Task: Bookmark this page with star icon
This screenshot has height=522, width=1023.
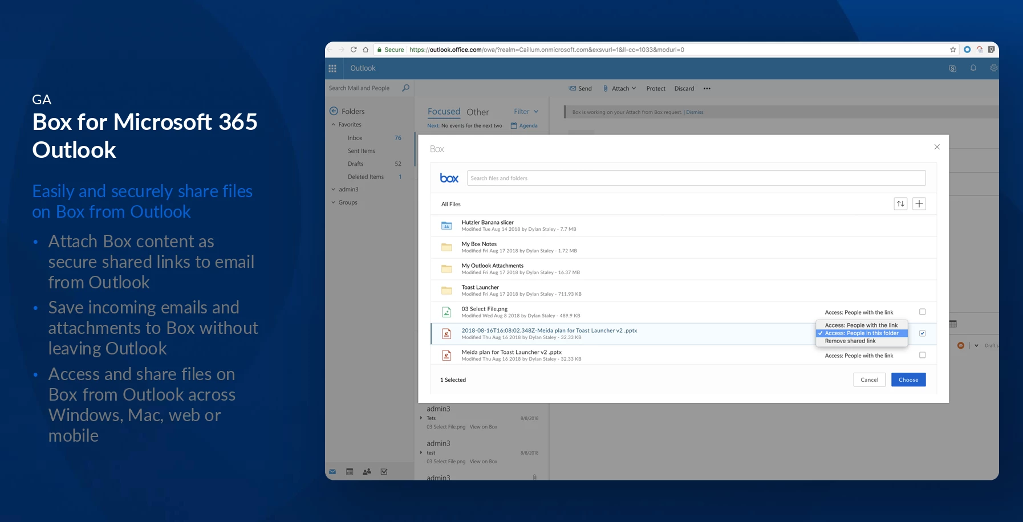Action: [953, 50]
